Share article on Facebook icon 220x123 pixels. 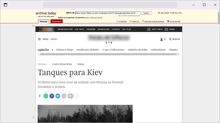[52, 96]
